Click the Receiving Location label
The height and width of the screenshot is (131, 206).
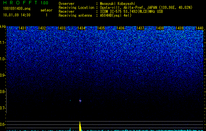[76, 8]
